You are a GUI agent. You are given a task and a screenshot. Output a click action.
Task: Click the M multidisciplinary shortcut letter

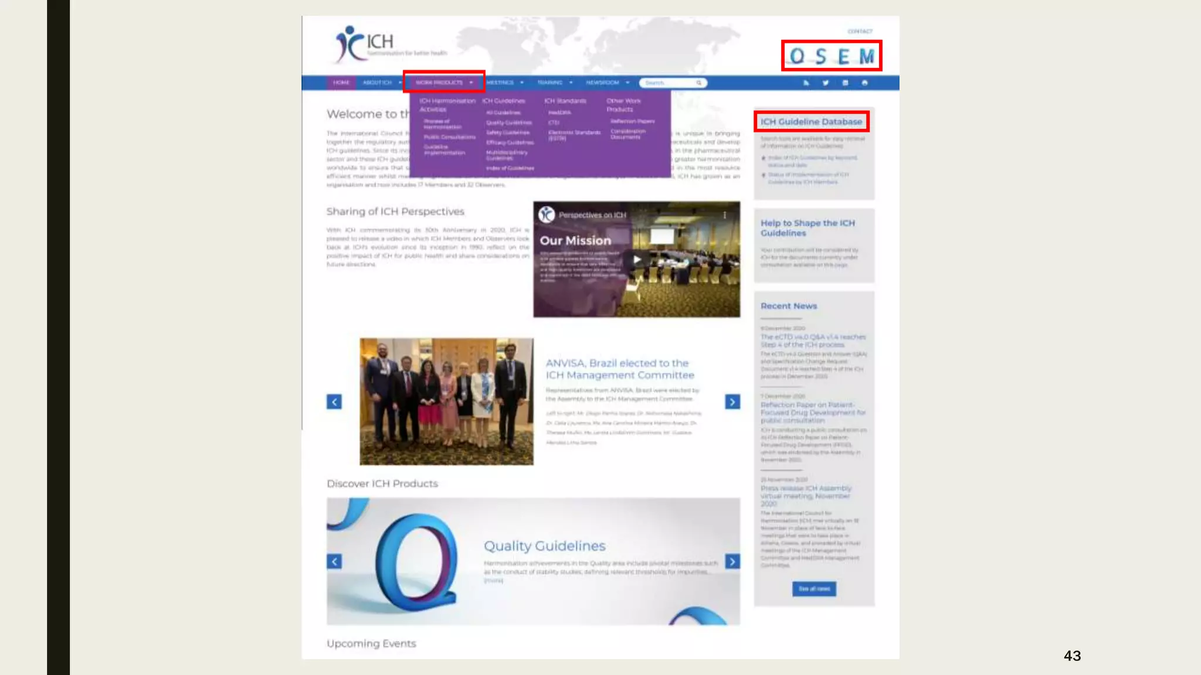867,56
